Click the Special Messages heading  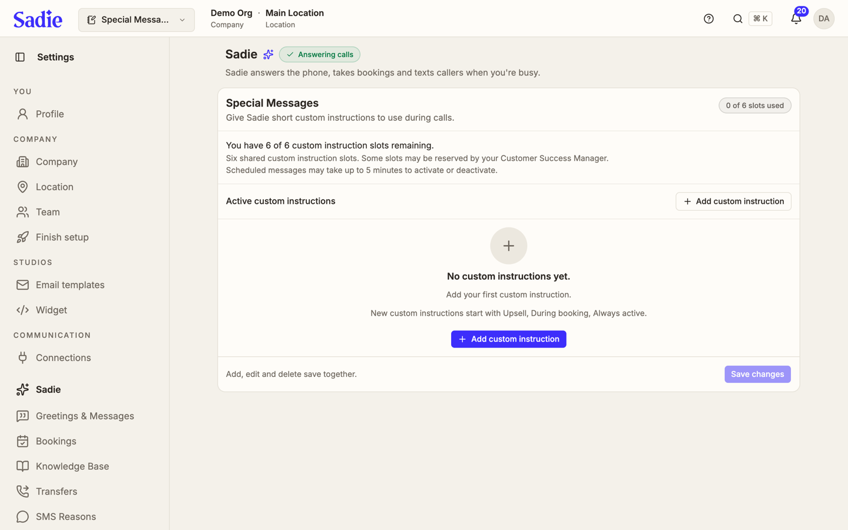tap(272, 103)
